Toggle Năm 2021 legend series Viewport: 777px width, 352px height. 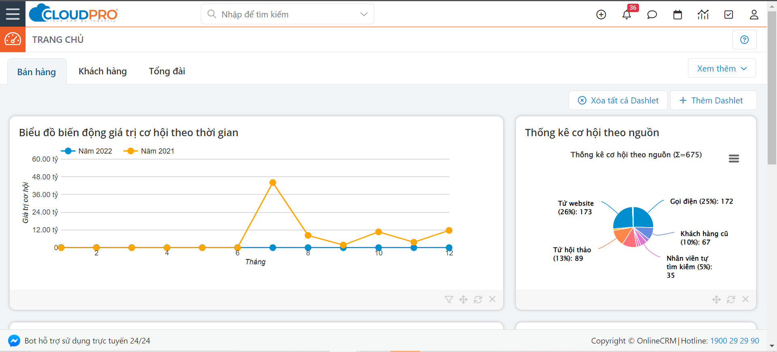[x=149, y=151]
